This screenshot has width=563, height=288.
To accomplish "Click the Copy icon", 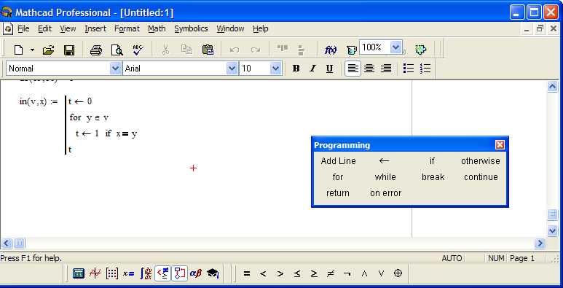I will pos(186,50).
